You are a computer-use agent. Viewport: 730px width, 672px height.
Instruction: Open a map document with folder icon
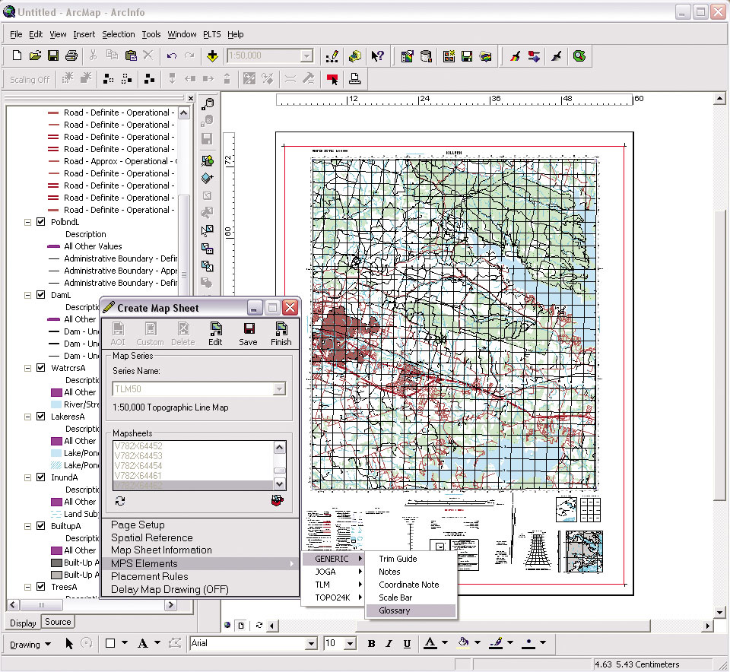pos(35,55)
